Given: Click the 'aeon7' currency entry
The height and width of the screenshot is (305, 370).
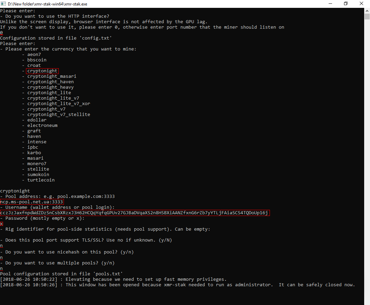Looking at the screenshot, I should [x=34, y=55].
